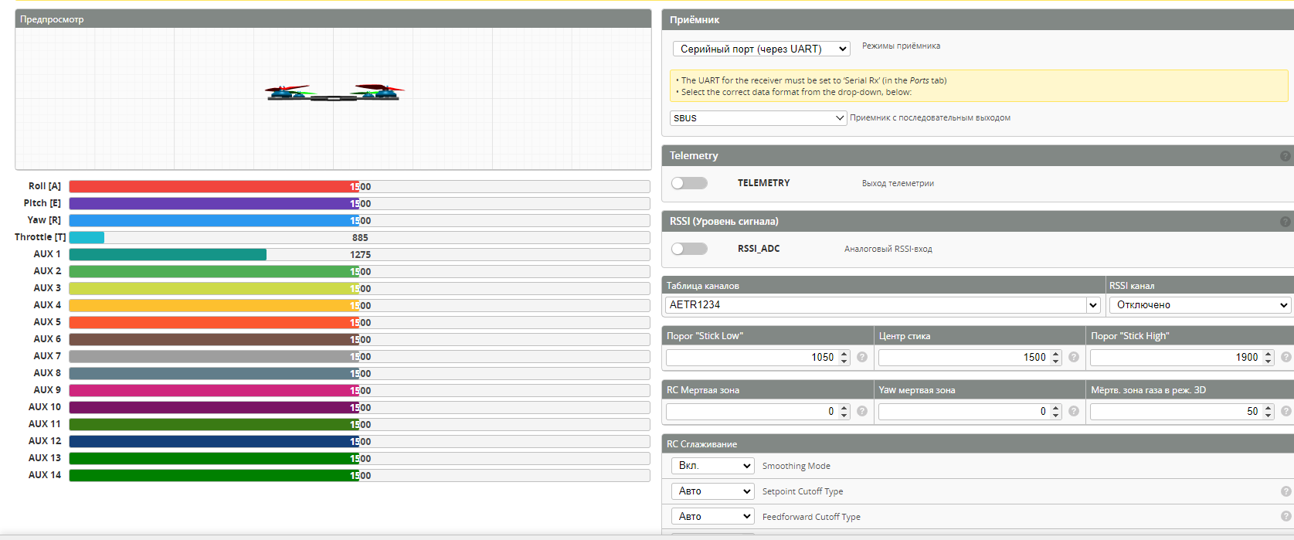Screen dimensions: 1294x540
Task: Open the SBUS serial provider dropdown
Action: click(x=758, y=118)
